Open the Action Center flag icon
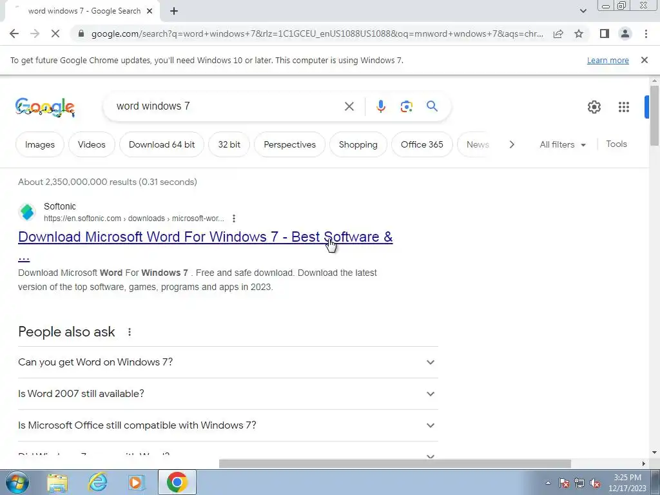 point(564,483)
